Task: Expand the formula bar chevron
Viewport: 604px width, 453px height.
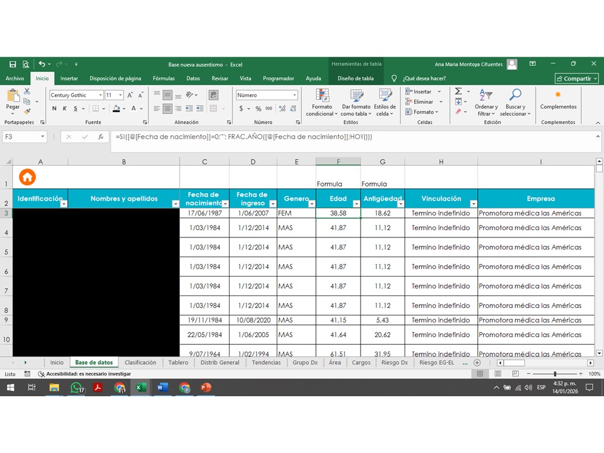Action: (597, 137)
